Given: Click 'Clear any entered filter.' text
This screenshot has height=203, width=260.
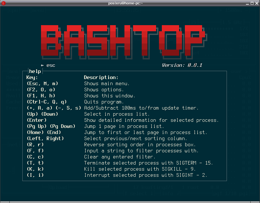Looking at the screenshot, I should click(x=120, y=157).
